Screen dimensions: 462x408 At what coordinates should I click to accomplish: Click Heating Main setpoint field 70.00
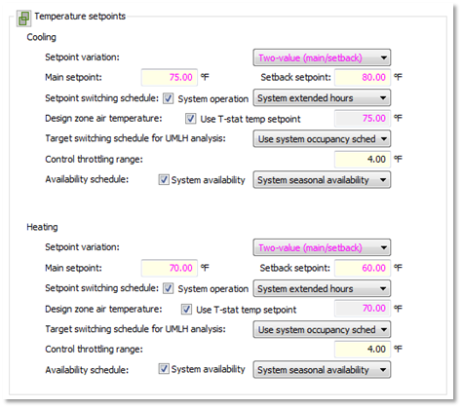[170, 268]
